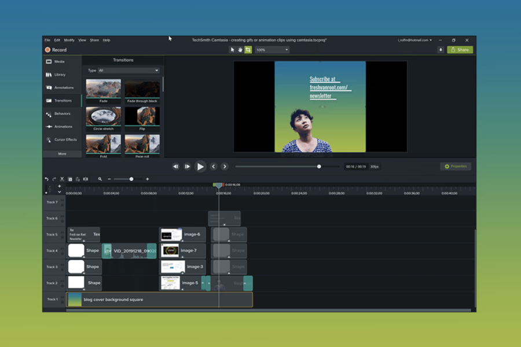Switch to the Library tab
521x347 pixels.
click(62, 75)
